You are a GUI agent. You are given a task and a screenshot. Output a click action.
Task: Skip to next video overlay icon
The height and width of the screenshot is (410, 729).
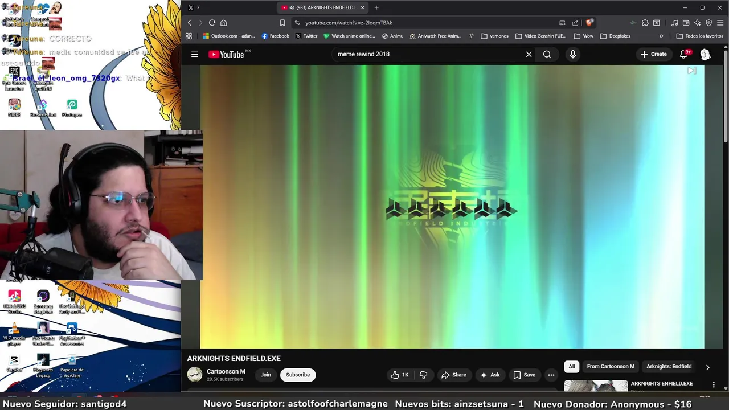pyautogui.click(x=691, y=71)
